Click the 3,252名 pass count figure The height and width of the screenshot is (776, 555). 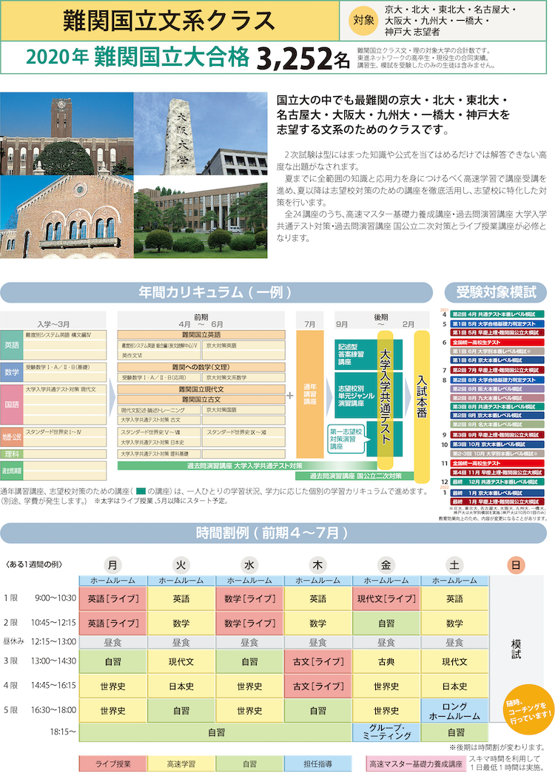click(303, 58)
